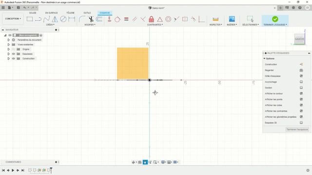312x175 pixels.
Task: Select the Offset modify tool
Action: pos(99,19)
